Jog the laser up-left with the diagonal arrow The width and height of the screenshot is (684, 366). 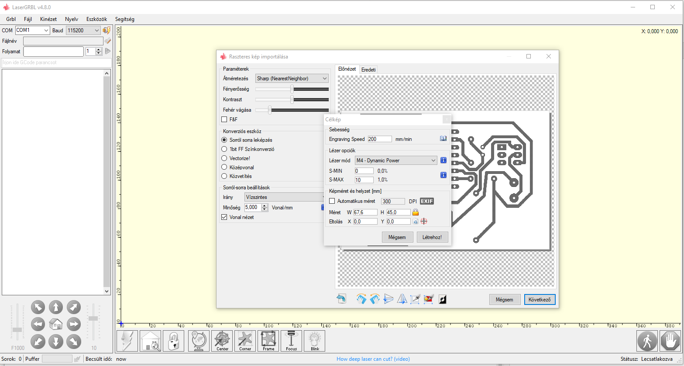coord(38,307)
